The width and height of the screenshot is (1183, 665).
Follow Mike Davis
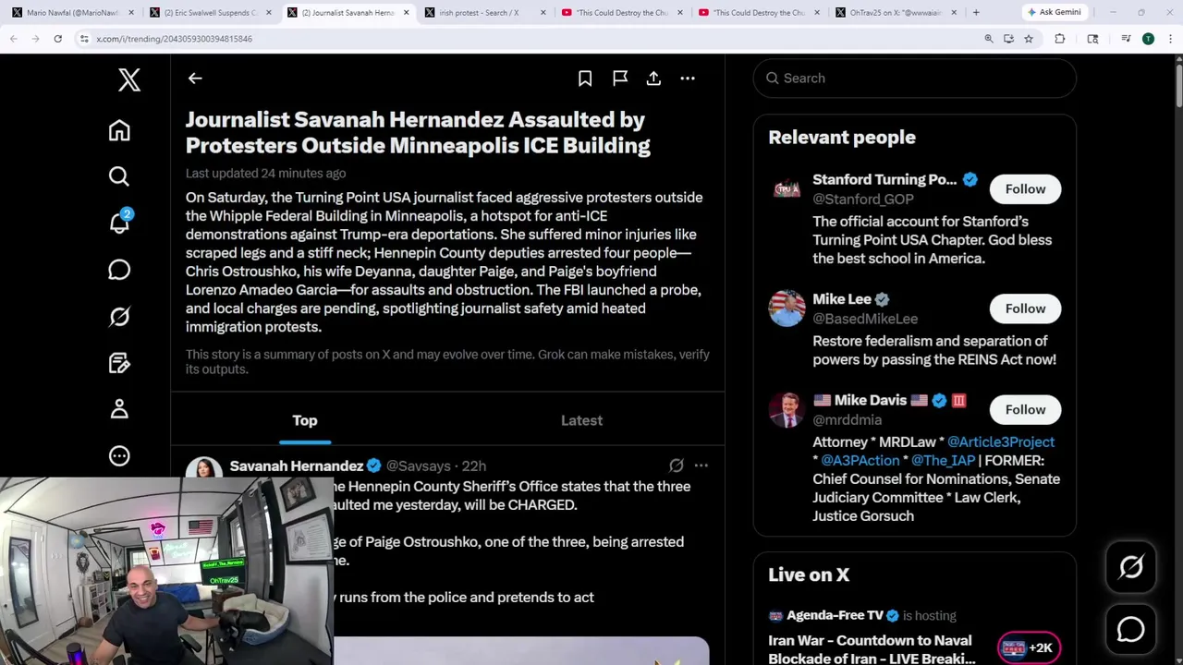point(1025,410)
